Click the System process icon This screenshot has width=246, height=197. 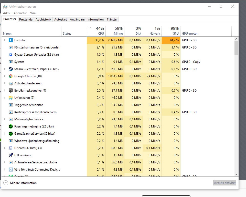point(11,62)
